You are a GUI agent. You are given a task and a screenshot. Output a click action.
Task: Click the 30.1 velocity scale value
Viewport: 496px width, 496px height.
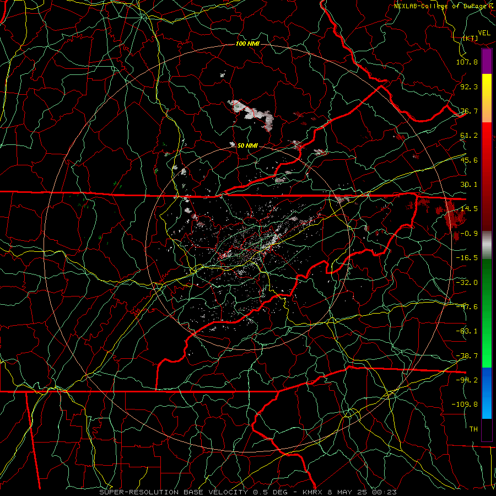pyautogui.click(x=469, y=185)
